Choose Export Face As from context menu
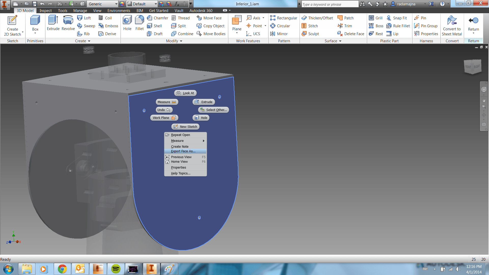Viewport: 489px width, 275px height. coord(183,151)
